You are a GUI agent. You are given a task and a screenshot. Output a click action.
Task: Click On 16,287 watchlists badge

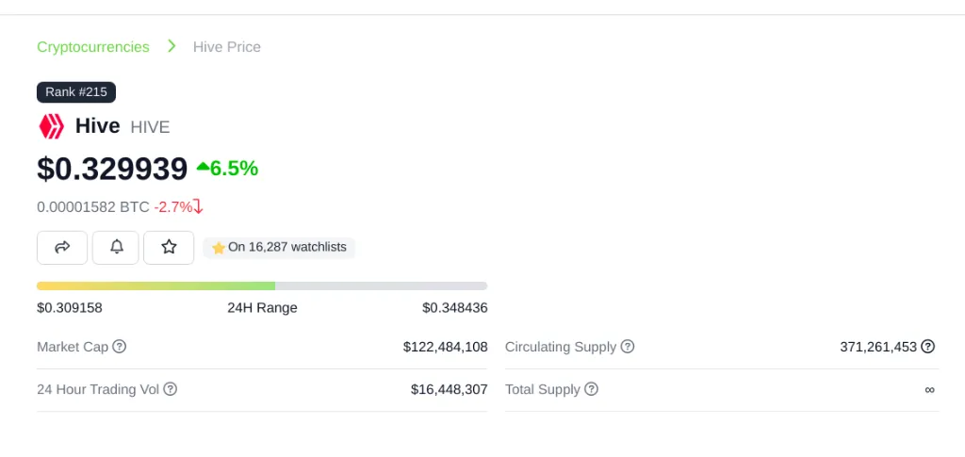coord(279,248)
